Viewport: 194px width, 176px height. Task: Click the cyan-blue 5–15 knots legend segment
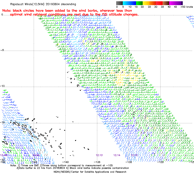click(129, 3)
